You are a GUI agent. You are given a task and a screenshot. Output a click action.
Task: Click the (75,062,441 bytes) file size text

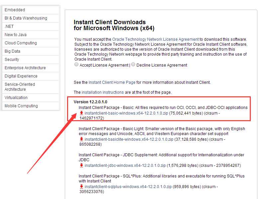point(186,113)
